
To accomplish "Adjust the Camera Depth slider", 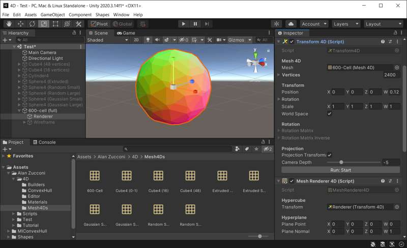I will (341, 162).
